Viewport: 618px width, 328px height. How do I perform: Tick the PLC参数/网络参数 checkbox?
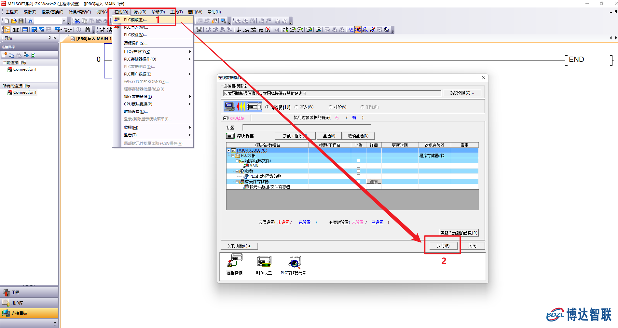tap(358, 176)
